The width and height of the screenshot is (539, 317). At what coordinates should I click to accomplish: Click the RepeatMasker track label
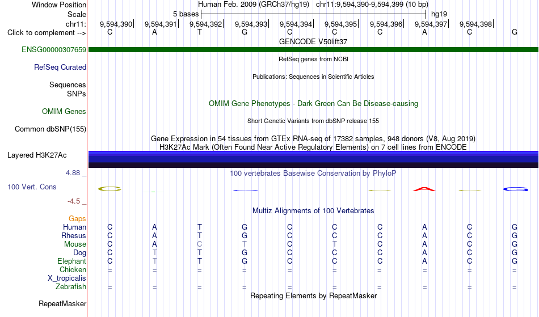pyautogui.click(x=62, y=303)
